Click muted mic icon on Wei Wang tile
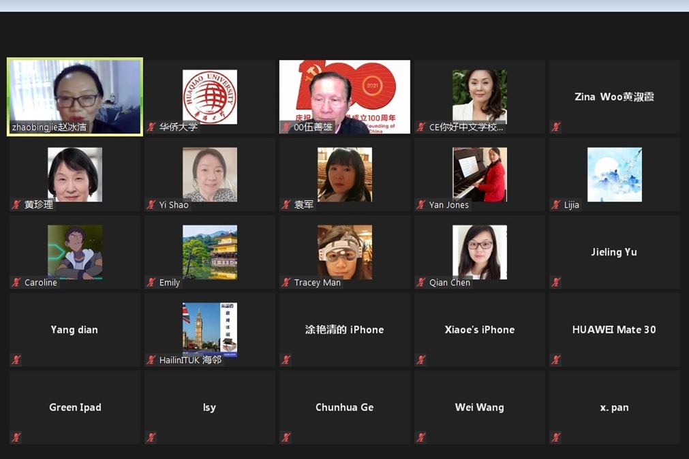This screenshot has height=459, width=689. (x=421, y=438)
